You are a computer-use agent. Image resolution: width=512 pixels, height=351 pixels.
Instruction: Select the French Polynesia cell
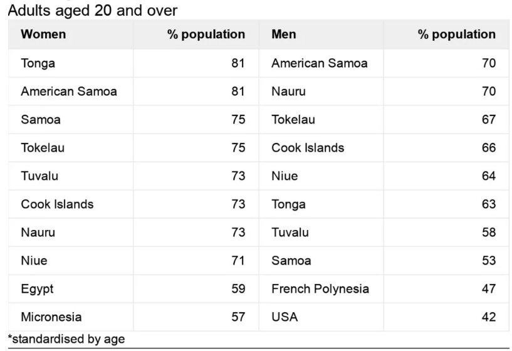click(320, 289)
